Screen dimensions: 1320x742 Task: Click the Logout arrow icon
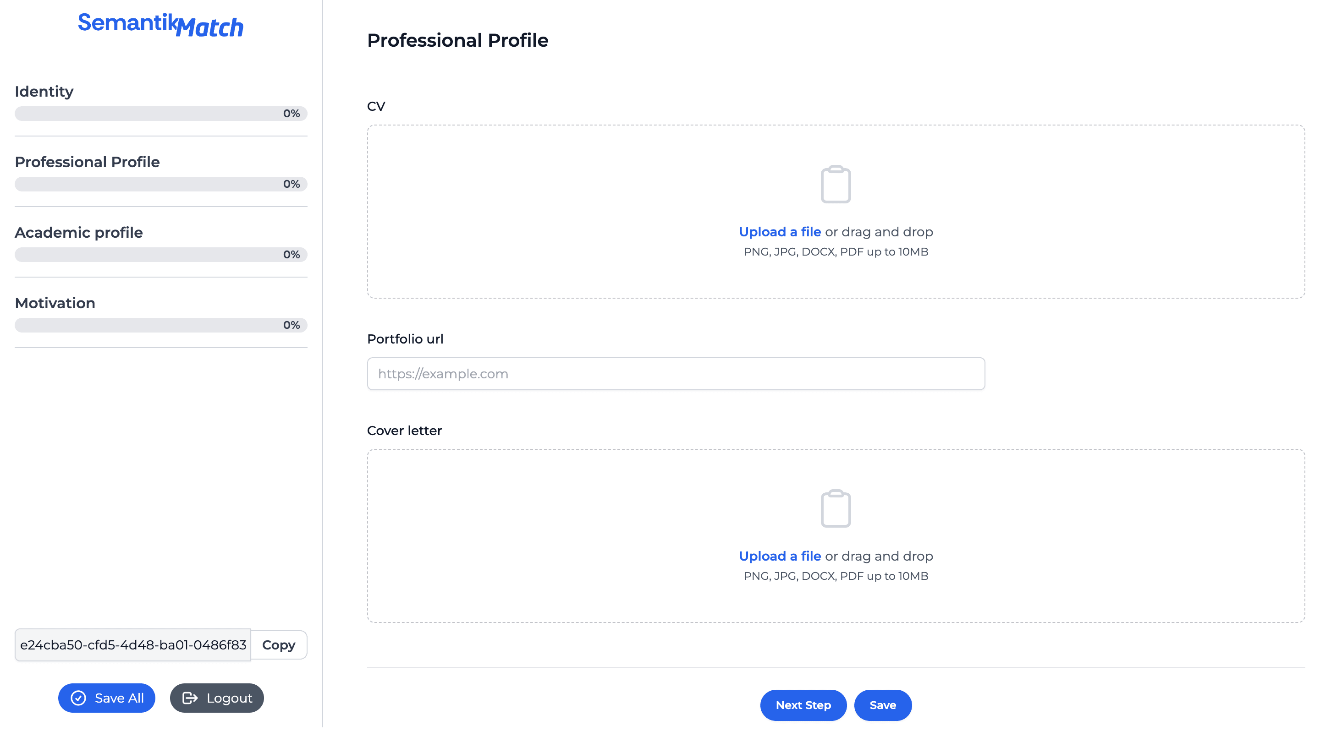[190, 698]
